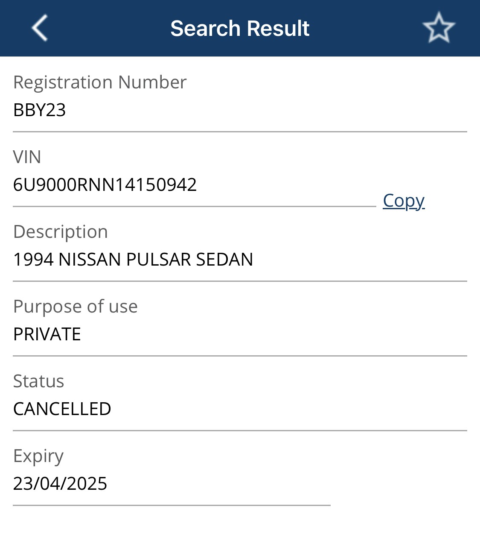Select the expiry date 23/04/2025
Image resolution: width=480 pixels, height=544 pixels.
click(60, 484)
